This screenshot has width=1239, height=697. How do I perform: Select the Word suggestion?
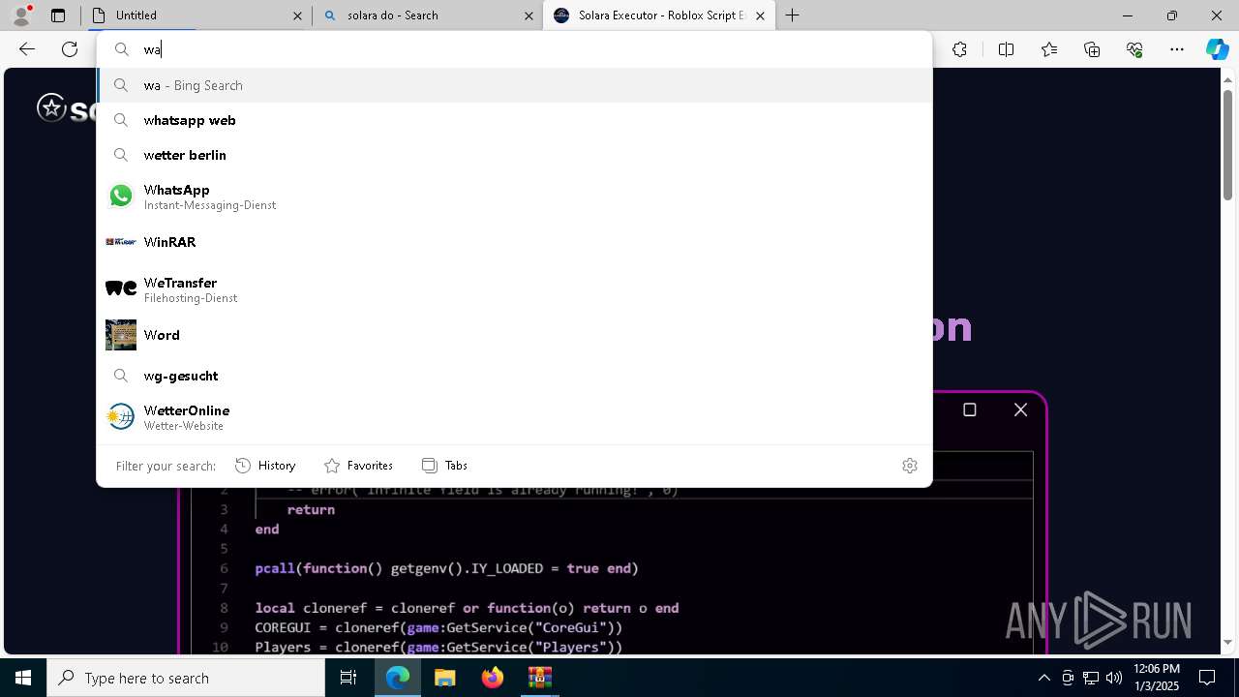coord(514,335)
